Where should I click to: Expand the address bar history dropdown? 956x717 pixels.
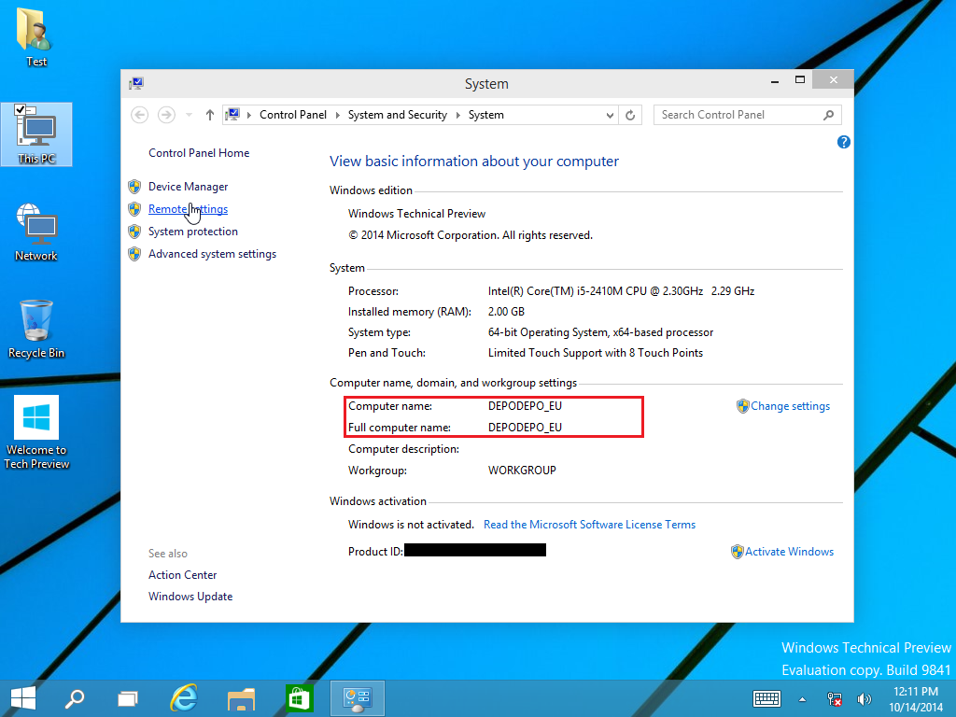[x=611, y=115]
